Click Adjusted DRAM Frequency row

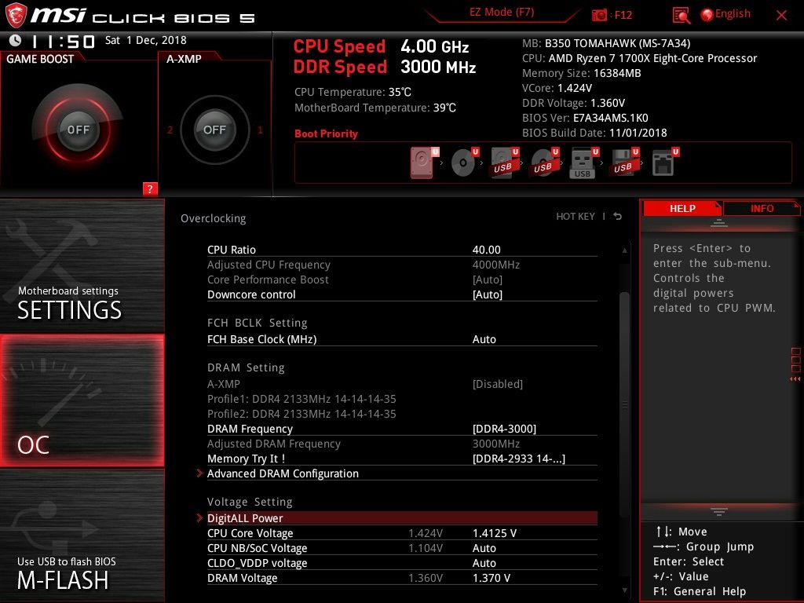(x=402, y=444)
